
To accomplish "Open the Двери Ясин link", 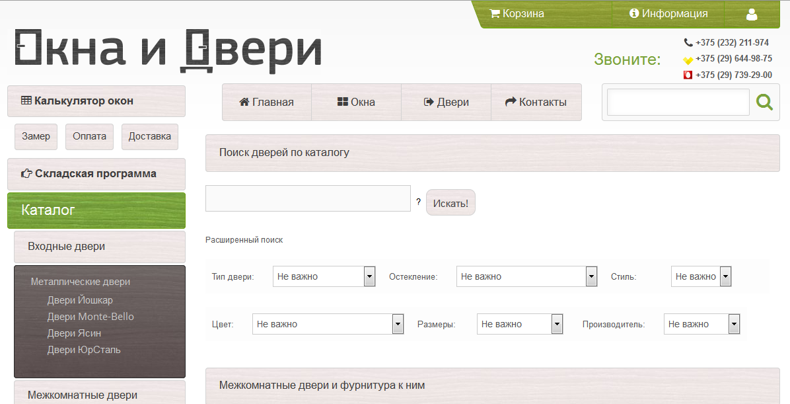I will point(74,333).
